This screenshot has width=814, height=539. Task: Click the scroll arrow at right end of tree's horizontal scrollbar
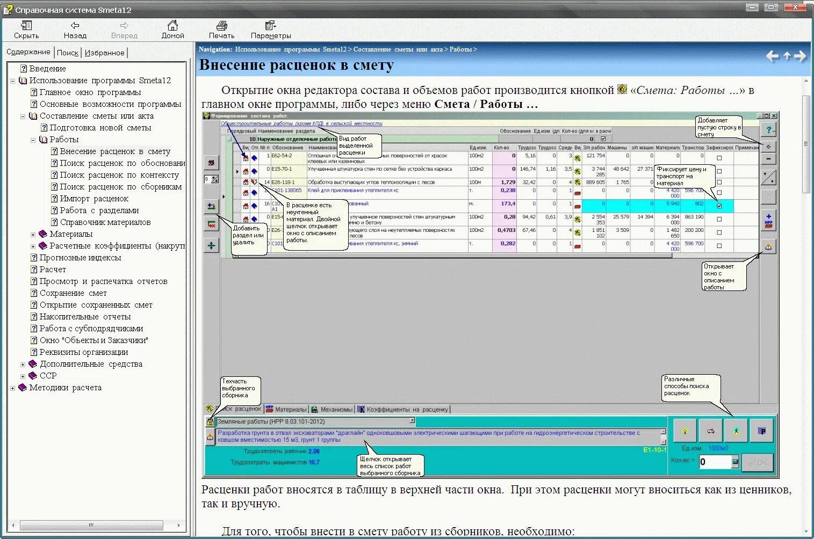tap(179, 525)
